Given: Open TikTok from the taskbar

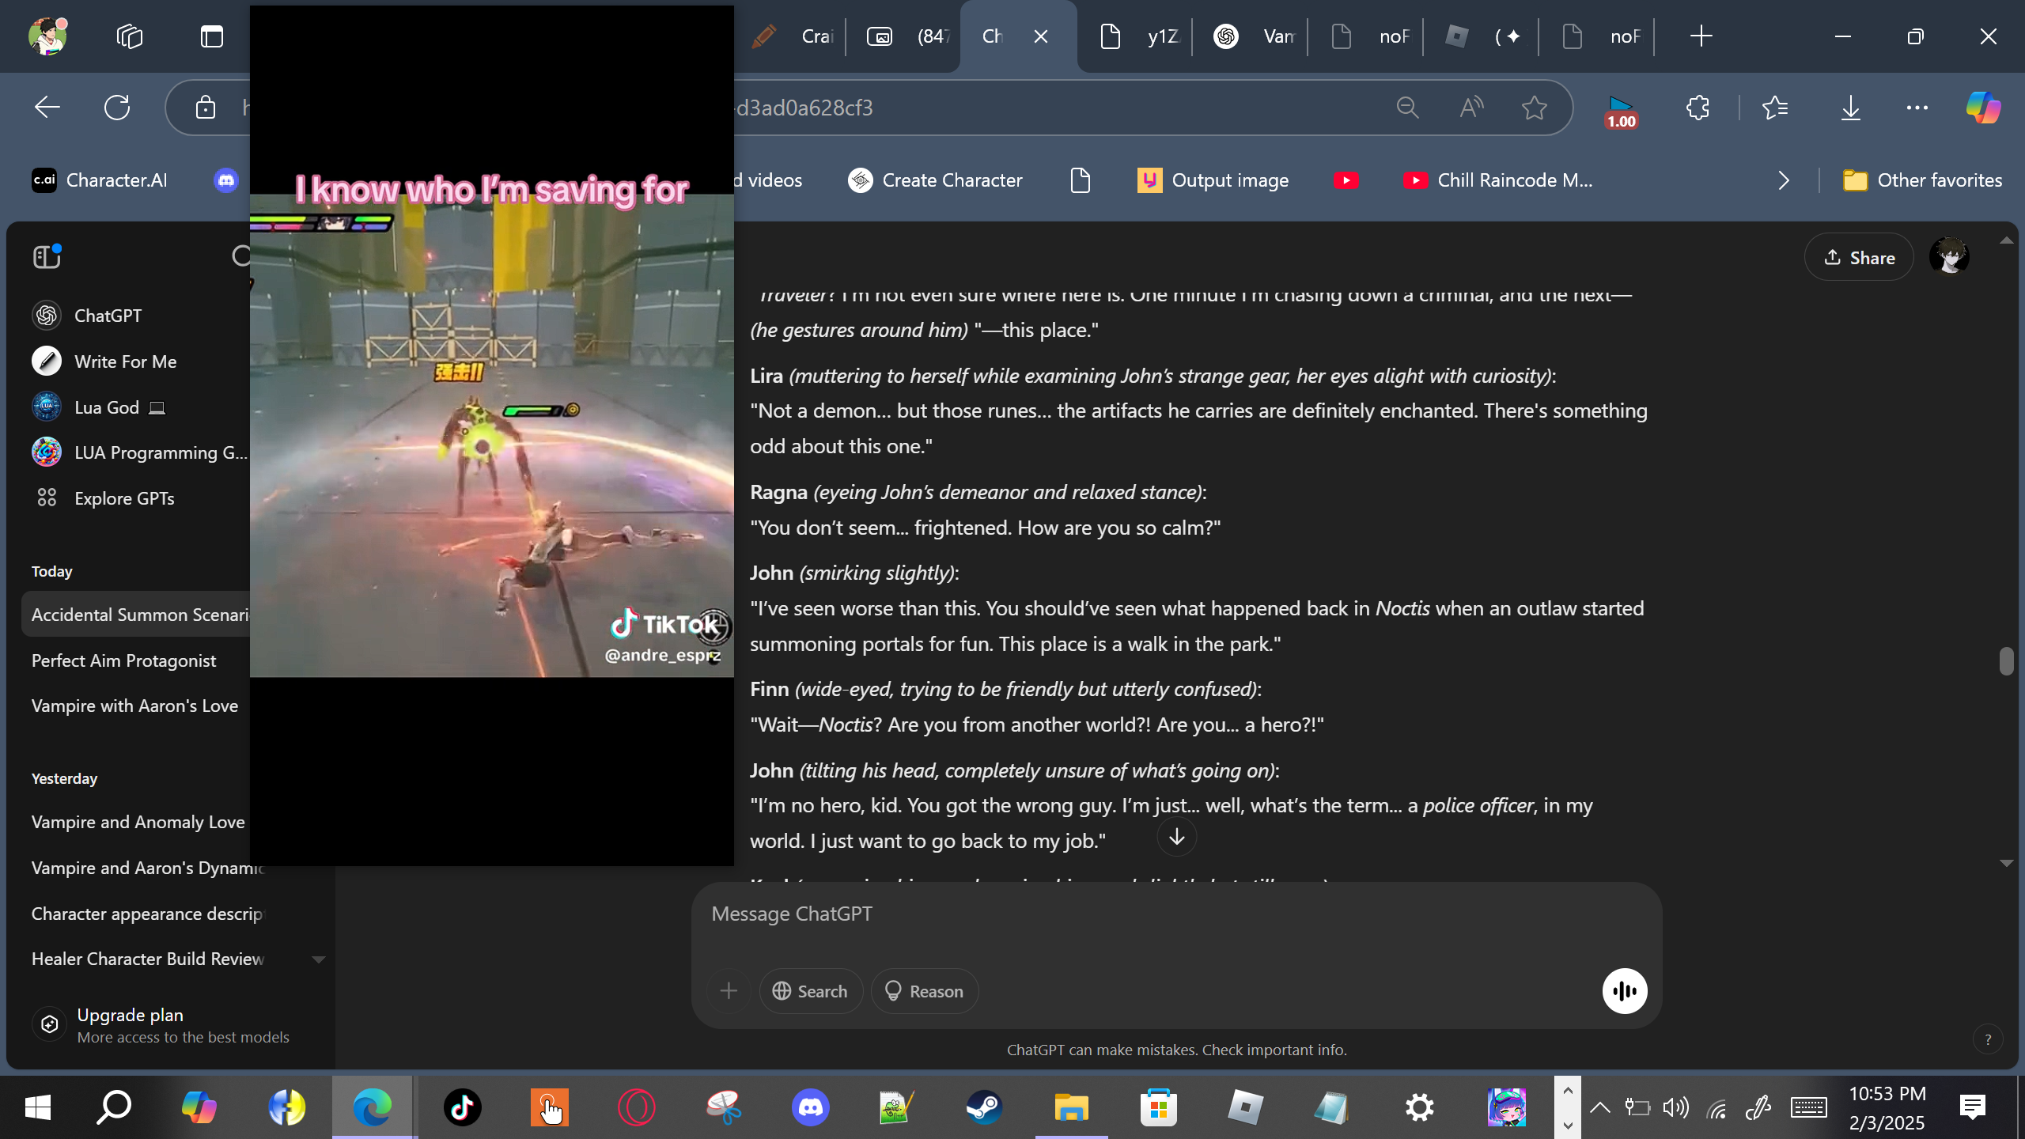Looking at the screenshot, I should tap(463, 1107).
